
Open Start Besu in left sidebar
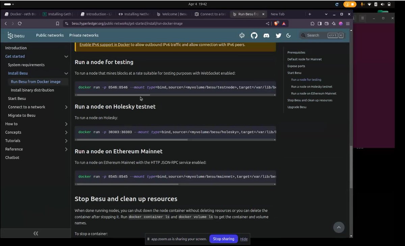point(17,99)
